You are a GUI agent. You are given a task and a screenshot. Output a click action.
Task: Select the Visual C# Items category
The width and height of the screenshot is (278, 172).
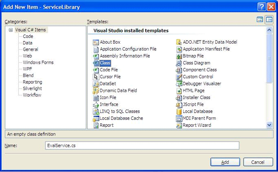30,30
